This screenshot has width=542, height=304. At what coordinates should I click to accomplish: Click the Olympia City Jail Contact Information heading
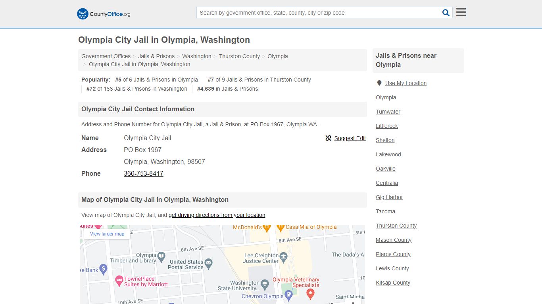click(x=138, y=109)
